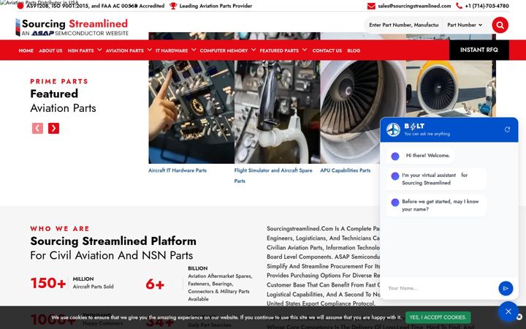
Task: Open the Featured Parts menu item
Action: coord(279,50)
